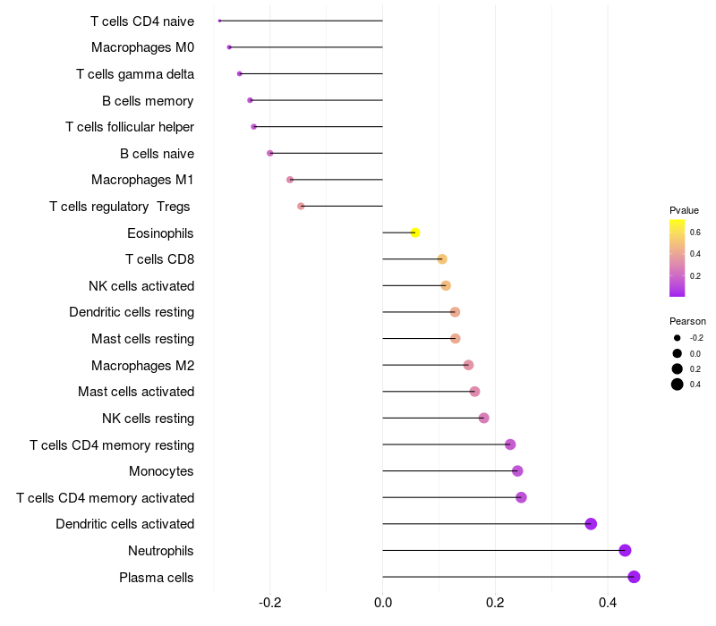Click the -0.2 Pearson size legend dot
The width and height of the screenshot is (716, 626).
coord(678,338)
